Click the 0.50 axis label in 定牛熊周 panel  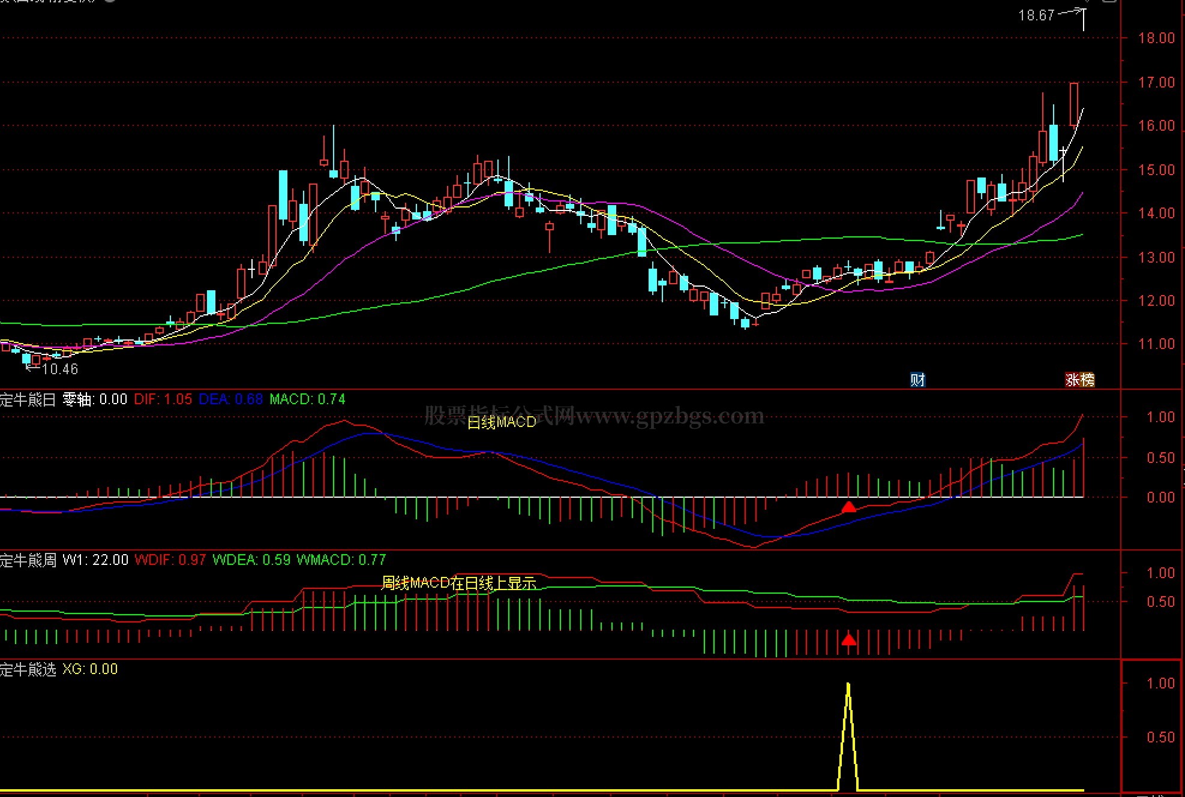click(x=1161, y=602)
